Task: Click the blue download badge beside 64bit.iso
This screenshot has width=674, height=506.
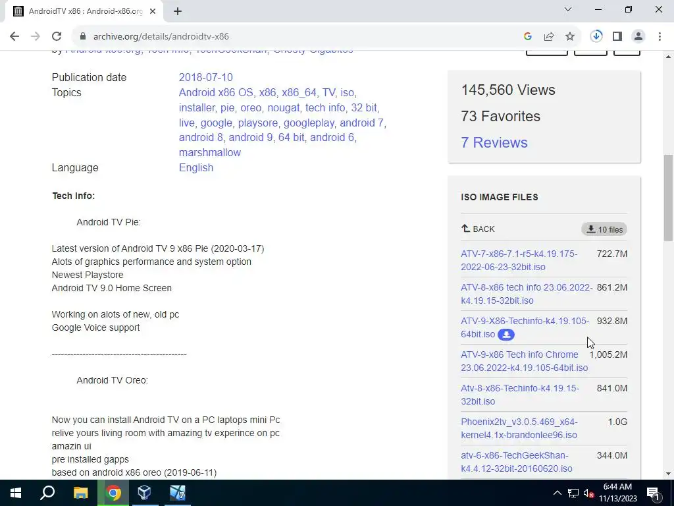Action: pos(506,334)
